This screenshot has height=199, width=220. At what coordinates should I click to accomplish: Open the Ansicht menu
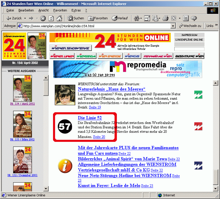pos(43,10)
